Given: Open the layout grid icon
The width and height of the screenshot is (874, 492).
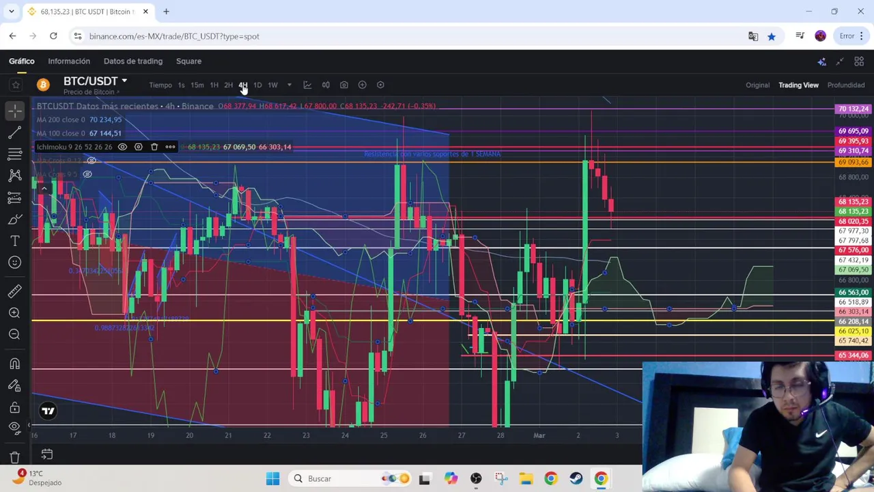Looking at the screenshot, I should pos(859,61).
